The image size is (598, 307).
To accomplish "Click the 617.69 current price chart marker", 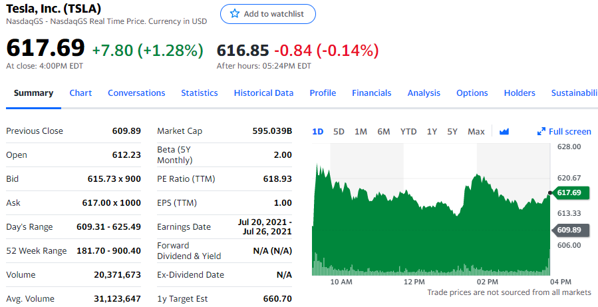I will 568,192.
